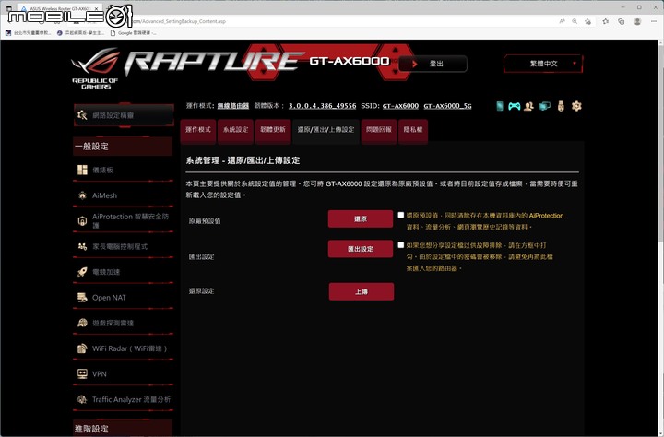This screenshot has width=664, height=437.
Task: Click the 上傳 upload button
Action: tap(362, 291)
